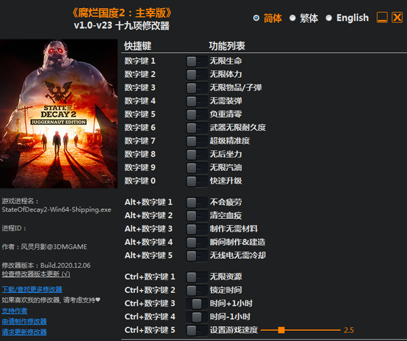Click the 时间-1小时 button switch
Viewport: 407px width, 341px height.
point(197,317)
